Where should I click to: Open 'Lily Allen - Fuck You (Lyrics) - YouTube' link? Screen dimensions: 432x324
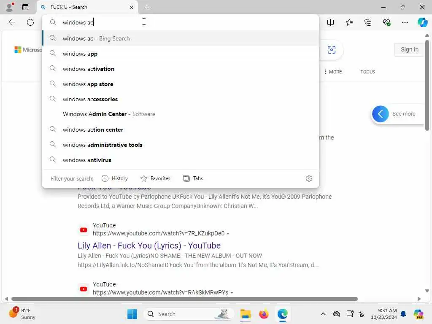(x=149, y=246)
